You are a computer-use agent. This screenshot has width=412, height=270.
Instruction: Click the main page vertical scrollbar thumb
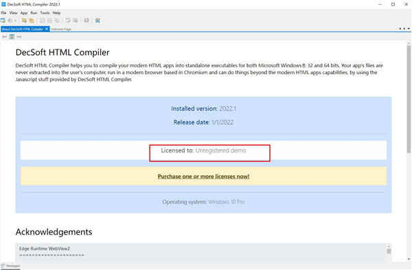pyautogui.click(x=409, y=99)
